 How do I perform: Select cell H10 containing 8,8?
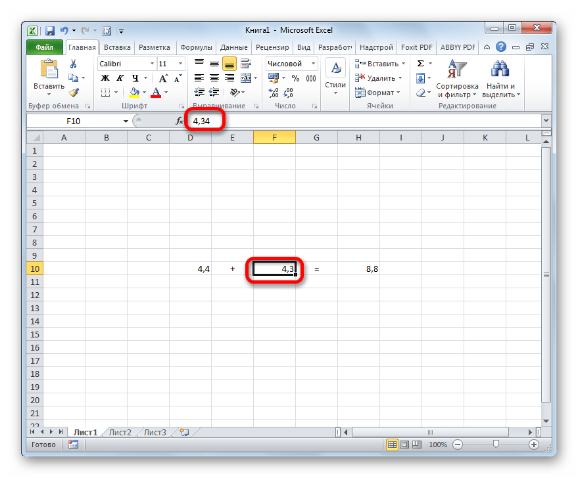click(x=358, y=269)
